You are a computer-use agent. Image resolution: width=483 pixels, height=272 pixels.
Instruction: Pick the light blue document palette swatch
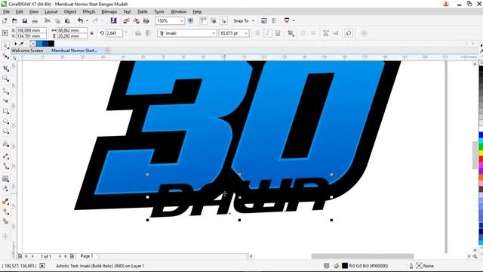coord(39,44)
